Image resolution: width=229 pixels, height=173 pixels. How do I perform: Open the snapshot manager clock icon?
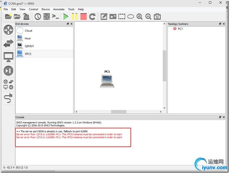pyautogui.click(x=38, y=16)
